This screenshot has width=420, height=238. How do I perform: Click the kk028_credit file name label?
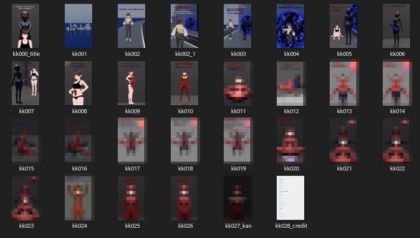(290, 226)
